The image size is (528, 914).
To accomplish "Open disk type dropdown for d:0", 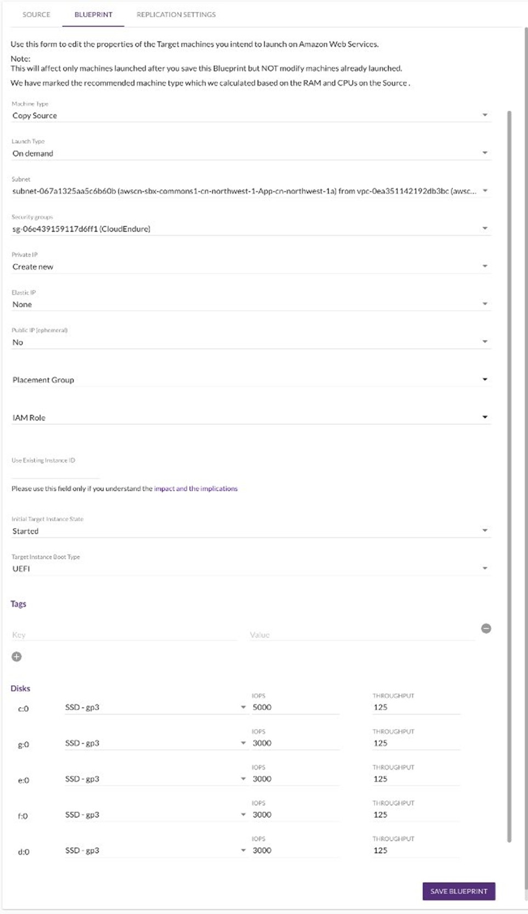I will 156,850.
